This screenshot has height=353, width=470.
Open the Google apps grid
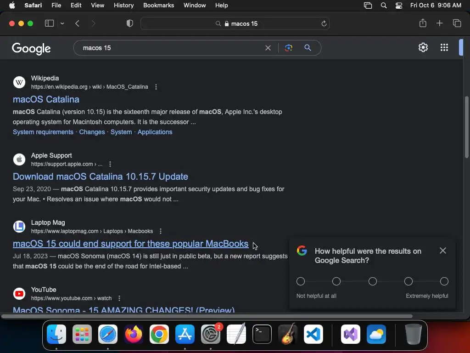(x=444, y=47)
